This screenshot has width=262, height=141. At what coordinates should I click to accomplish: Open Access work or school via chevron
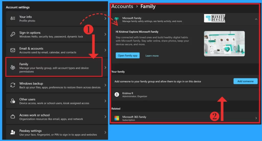105,117
